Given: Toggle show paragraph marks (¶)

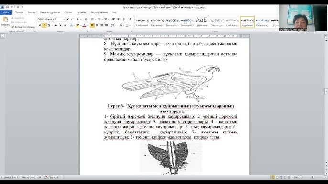Looking at the screenshot, I should click(x=131, y=19).
